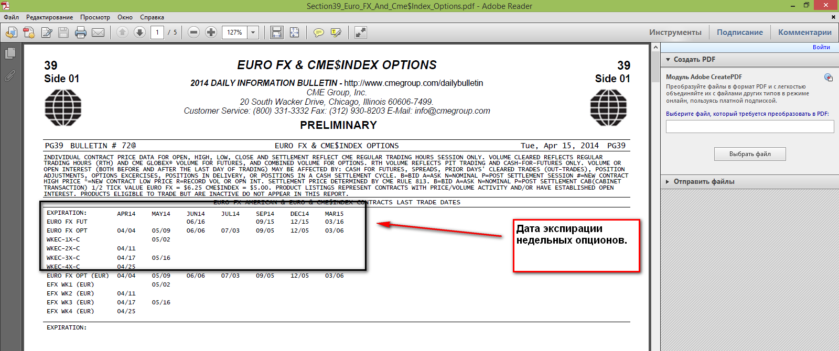839x351 pixels.
Task: Click the Fit one full page icon
Action: [x=294, y=32]
